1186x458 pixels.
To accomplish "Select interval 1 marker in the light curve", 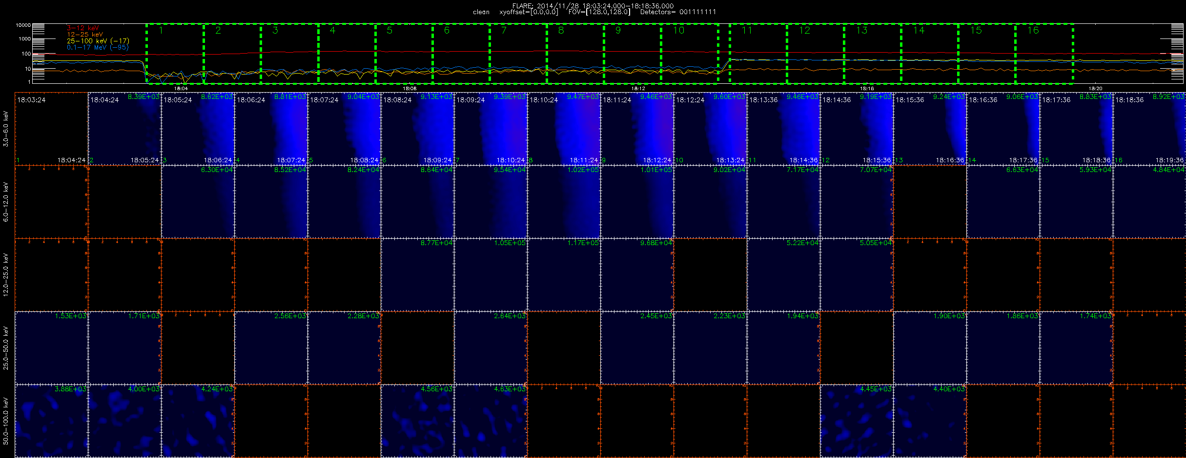I will 161,30.
